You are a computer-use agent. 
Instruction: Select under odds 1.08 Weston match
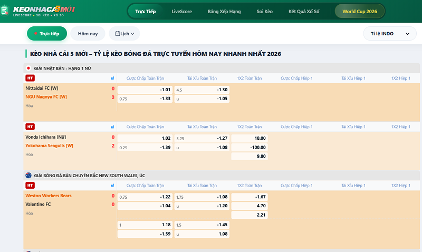(202, 234)
